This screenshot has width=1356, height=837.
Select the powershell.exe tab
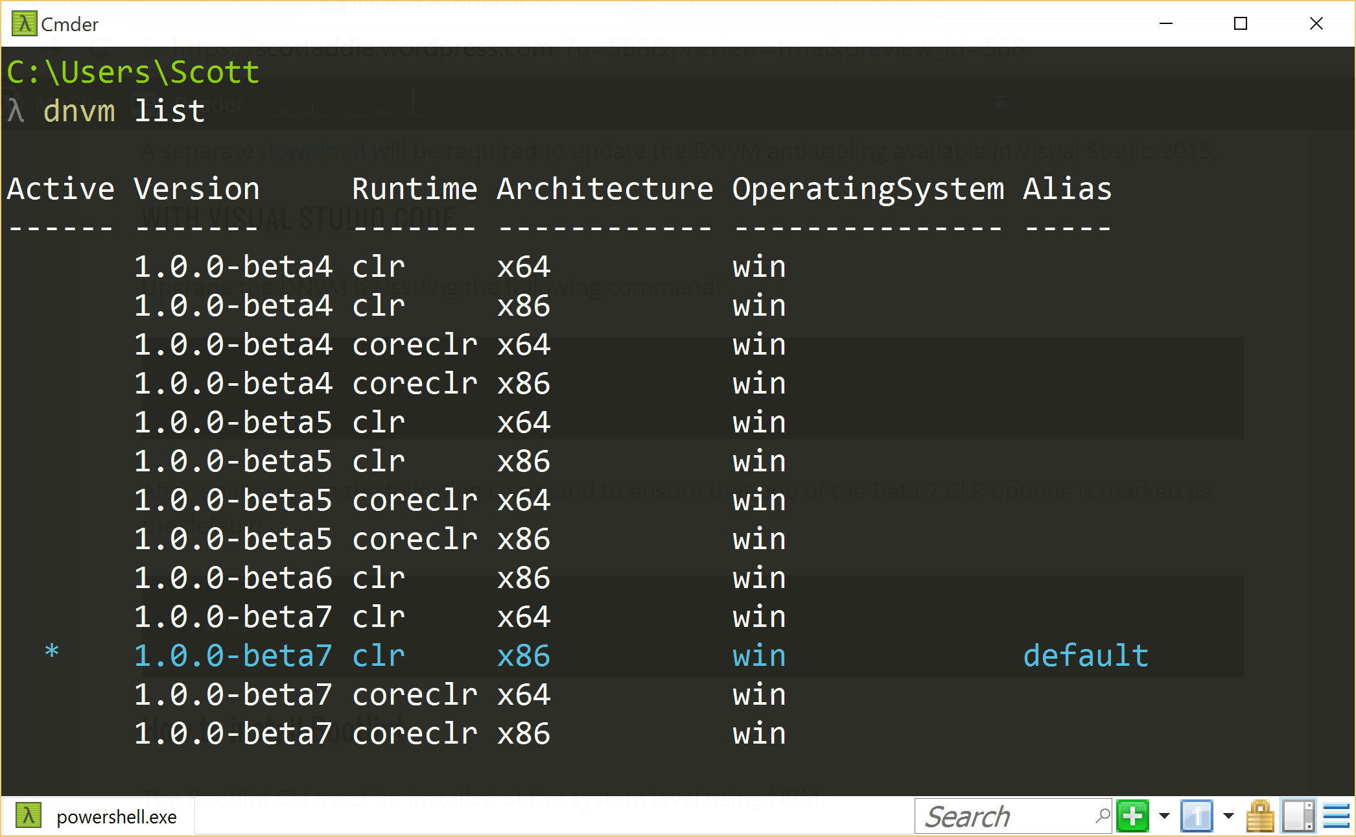tap(116, 817)
